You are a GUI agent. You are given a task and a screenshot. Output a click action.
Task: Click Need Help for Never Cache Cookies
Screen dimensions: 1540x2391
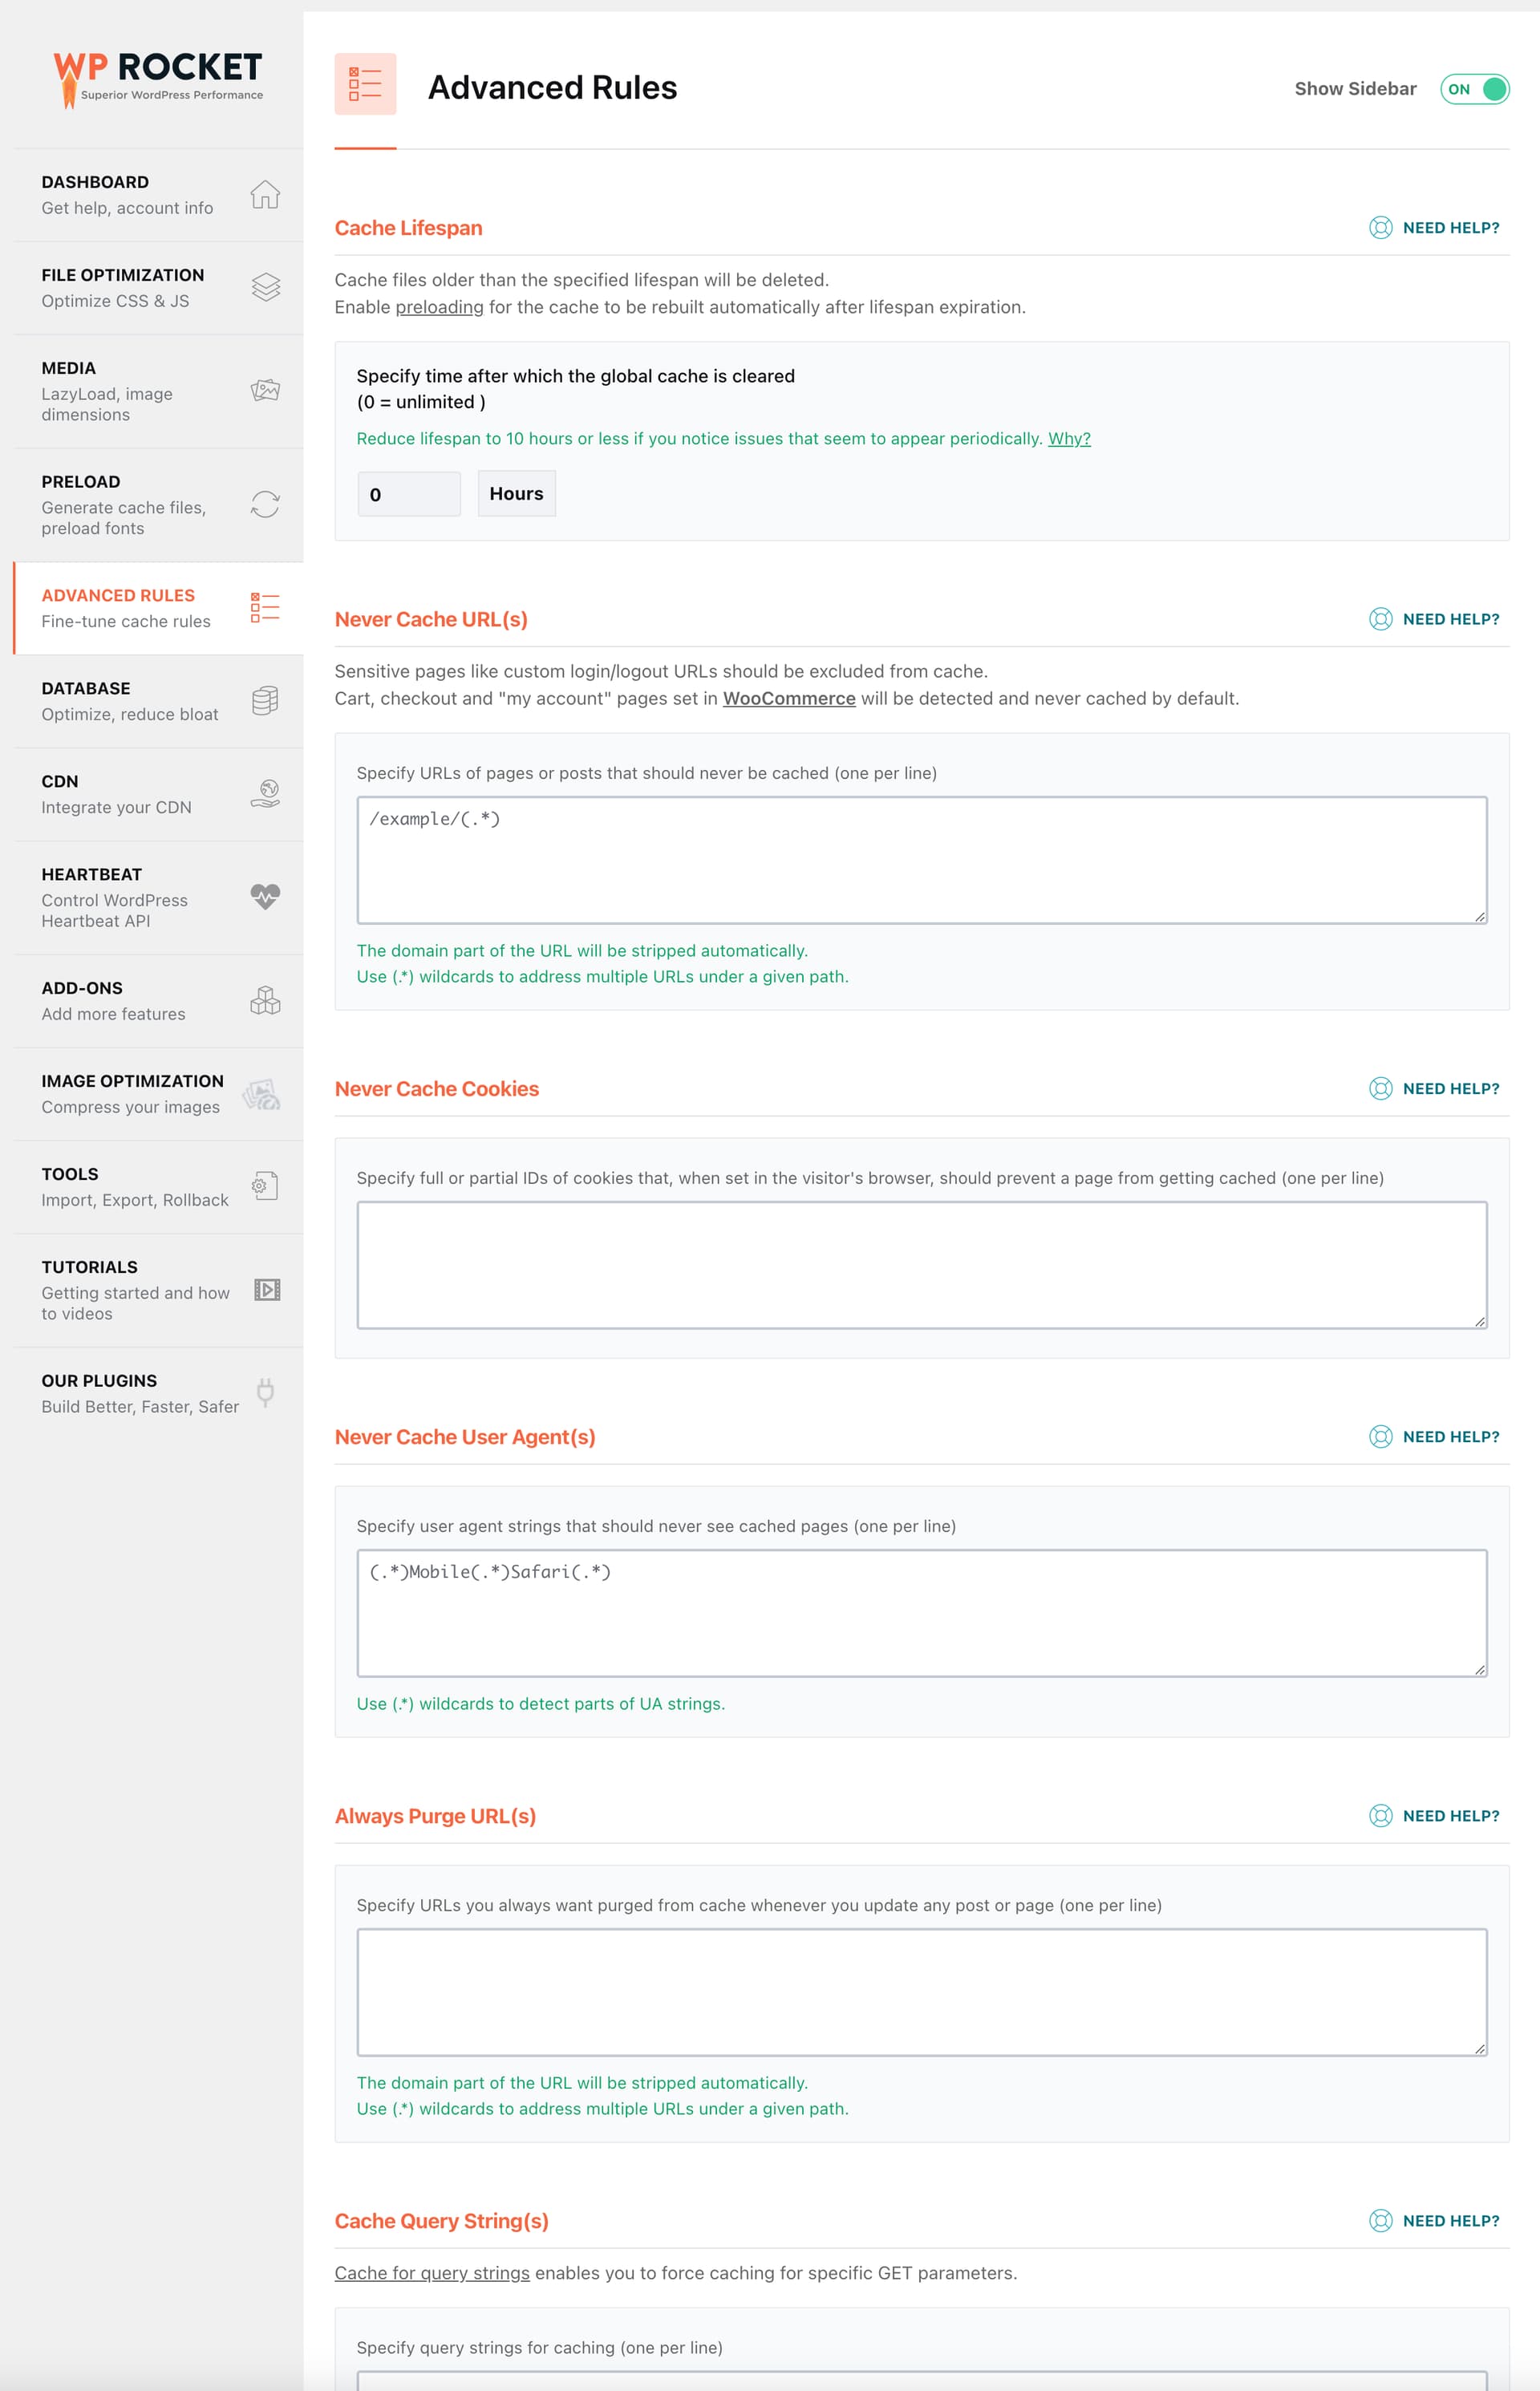coord(1434,1088)
